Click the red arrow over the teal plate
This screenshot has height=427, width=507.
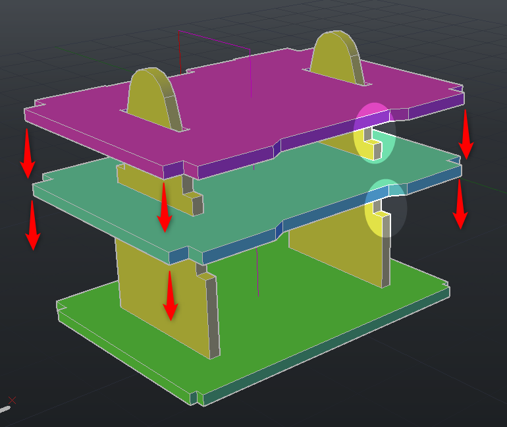coord(164,207)
